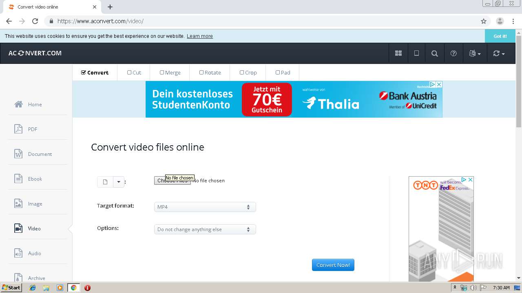
Task: Select the Convert tab checkbox
Action: [84, 72]
